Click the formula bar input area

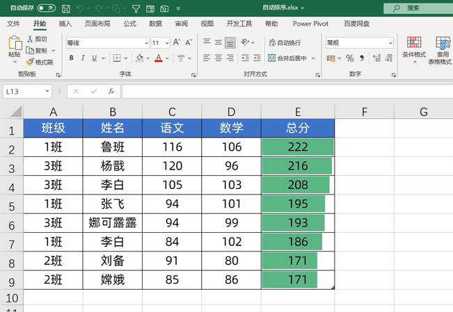[287, 92]
